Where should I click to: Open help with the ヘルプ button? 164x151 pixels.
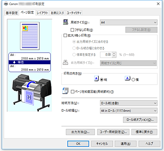149,143
